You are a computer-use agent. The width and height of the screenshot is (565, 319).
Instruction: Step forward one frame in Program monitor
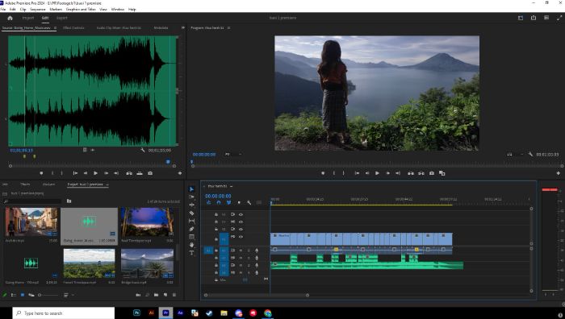click(x=387, y=173)
